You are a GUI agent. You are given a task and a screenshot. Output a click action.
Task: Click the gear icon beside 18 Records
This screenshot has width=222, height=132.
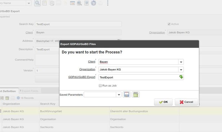point(18,98)
